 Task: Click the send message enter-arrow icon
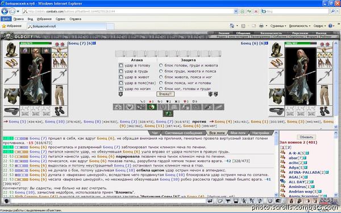210,201
